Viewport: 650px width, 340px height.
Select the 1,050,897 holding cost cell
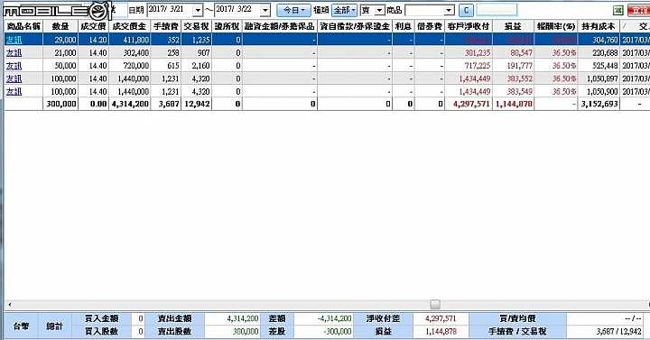(599, 78)
